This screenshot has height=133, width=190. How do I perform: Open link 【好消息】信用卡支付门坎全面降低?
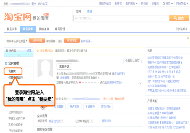tap(166, 127)
